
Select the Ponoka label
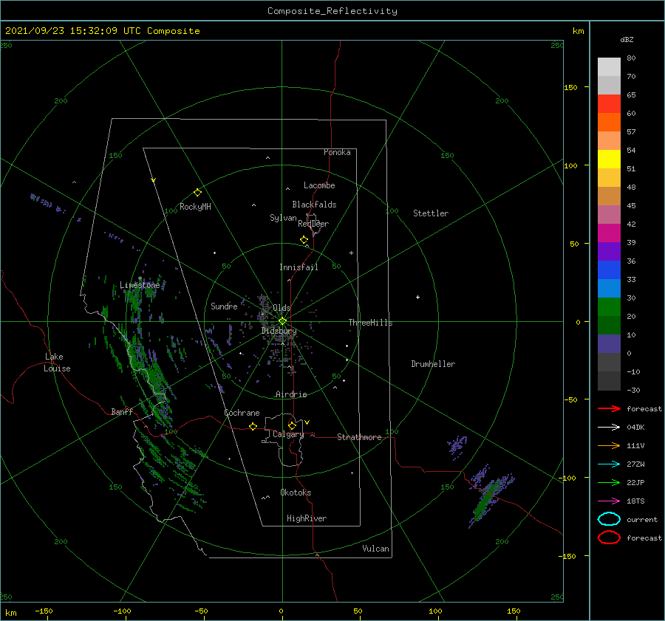tap(337, 152)
